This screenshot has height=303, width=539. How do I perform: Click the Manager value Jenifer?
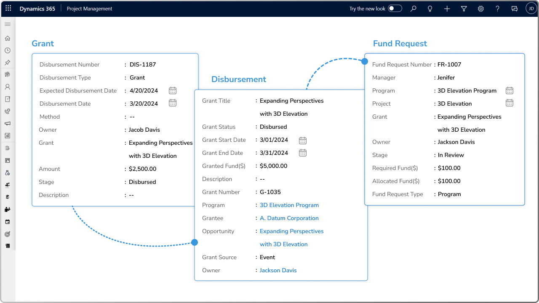(x=446, y=77)
